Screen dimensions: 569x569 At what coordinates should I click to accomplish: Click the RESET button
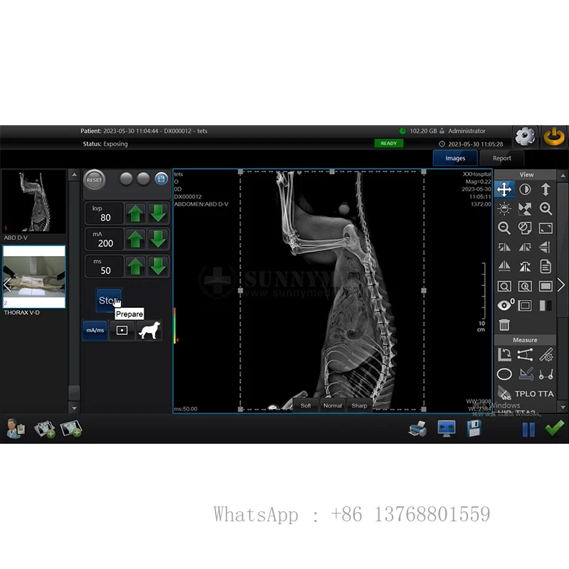[x=95, y=180]
